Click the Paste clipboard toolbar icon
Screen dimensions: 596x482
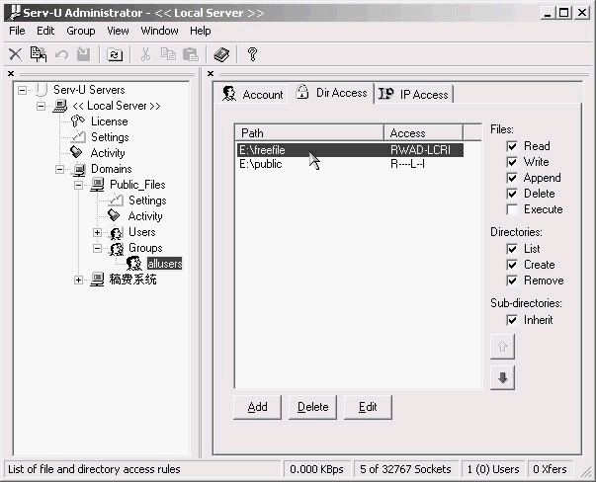(x=191, y=54)
